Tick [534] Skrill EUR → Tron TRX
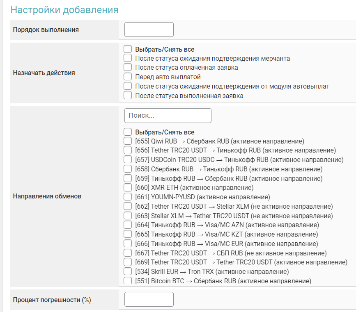Viewport: 356px width, 312px height. tap(128, 271)
